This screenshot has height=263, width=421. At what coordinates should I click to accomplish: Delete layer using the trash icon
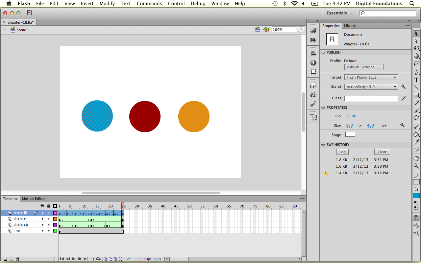pyautogui.click(x=18, y=259)
